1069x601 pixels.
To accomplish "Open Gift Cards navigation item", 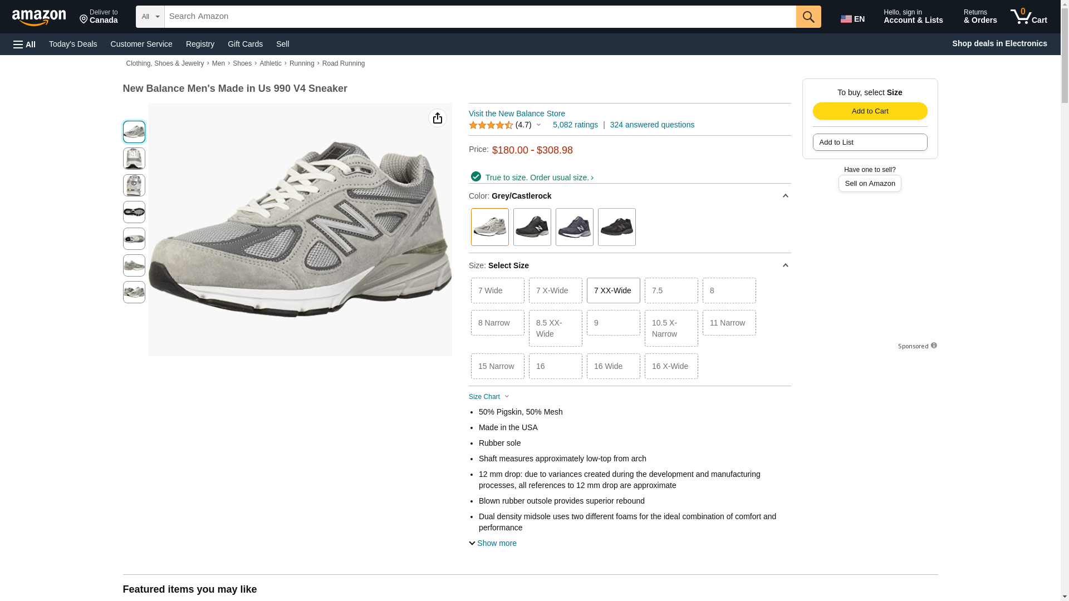I will (245, 44).
